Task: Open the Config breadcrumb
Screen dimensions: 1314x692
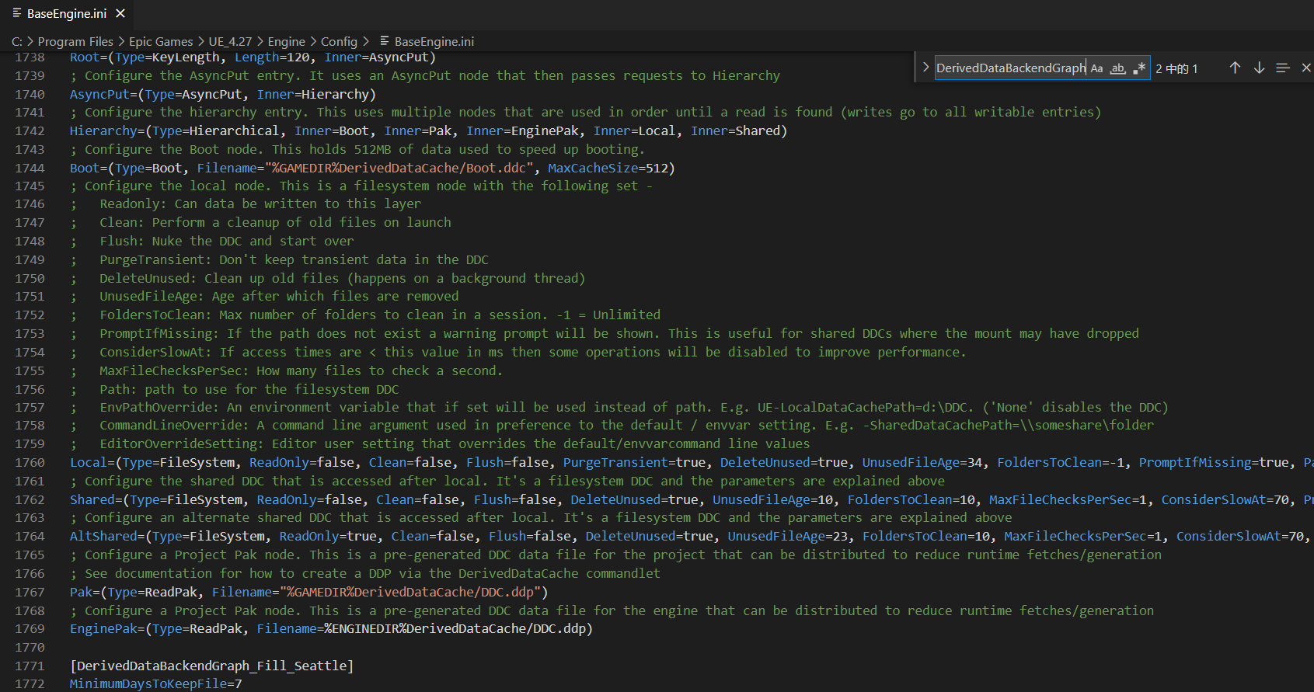Action: (x=339, y=42)
